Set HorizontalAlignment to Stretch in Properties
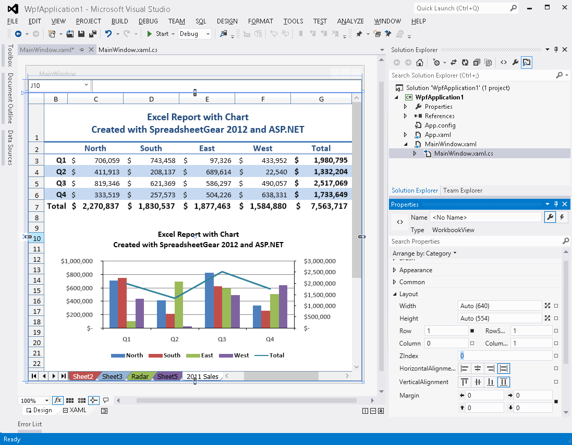Image resolution: width=572 pixels, height=445 pixels. click(503, 368)
